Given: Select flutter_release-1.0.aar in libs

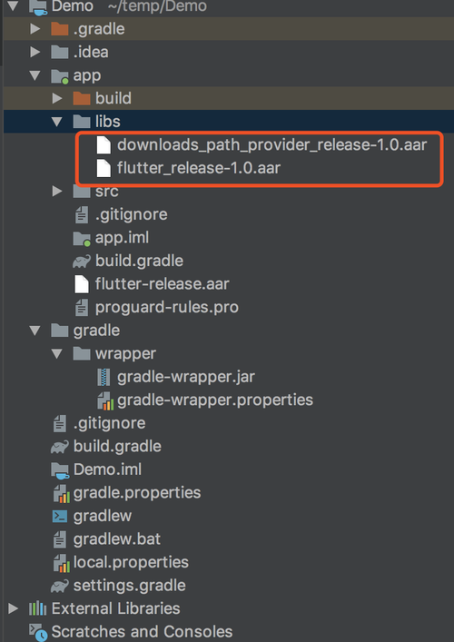Looking at the screenshot, I should tap(199, 168).
